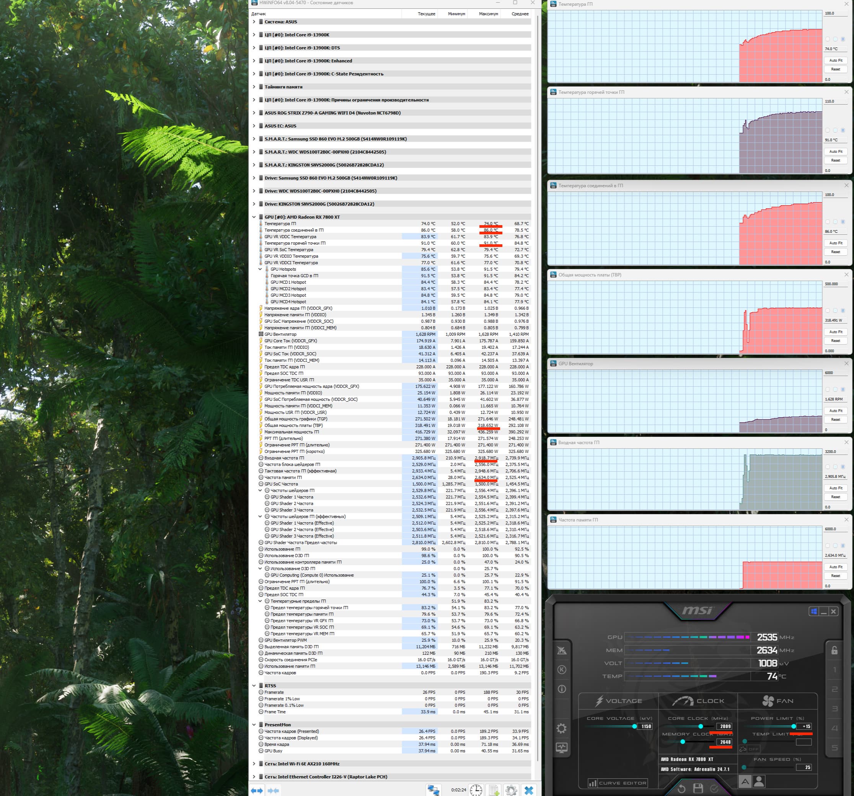Toggle Afterburner profile lock icon
Image resolution: width=854 pixels, height=796 pixels.
pyautogui.click(x=834, y=650)
